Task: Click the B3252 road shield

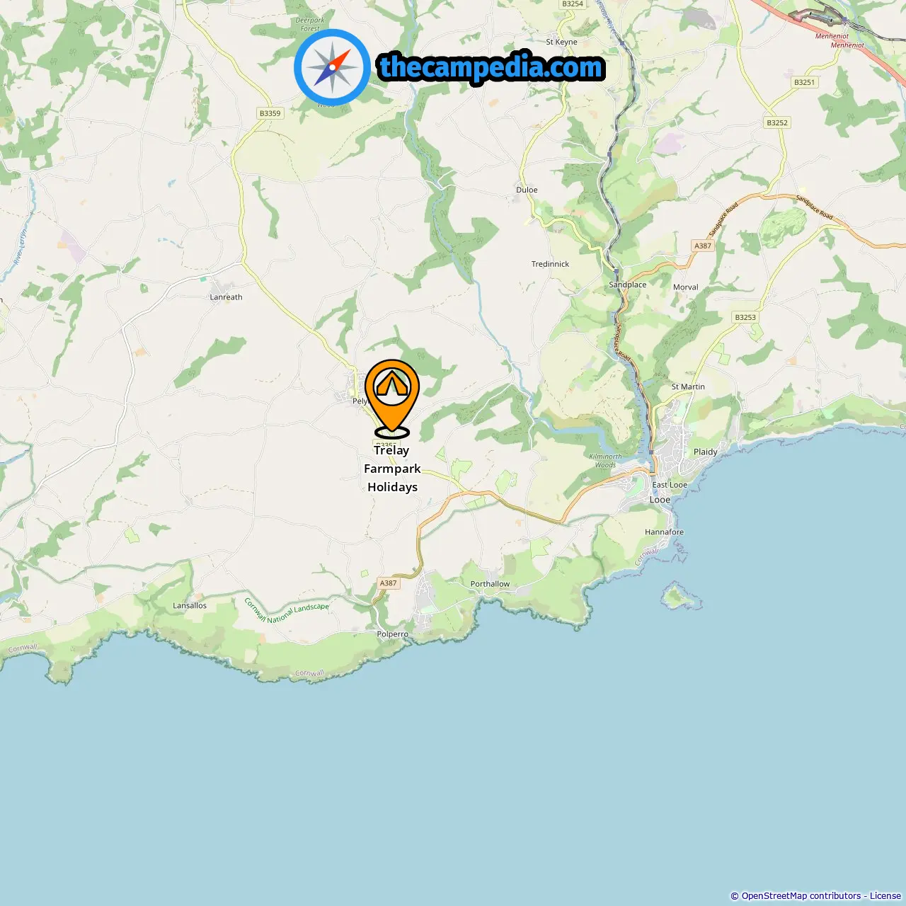Action: 777,122
